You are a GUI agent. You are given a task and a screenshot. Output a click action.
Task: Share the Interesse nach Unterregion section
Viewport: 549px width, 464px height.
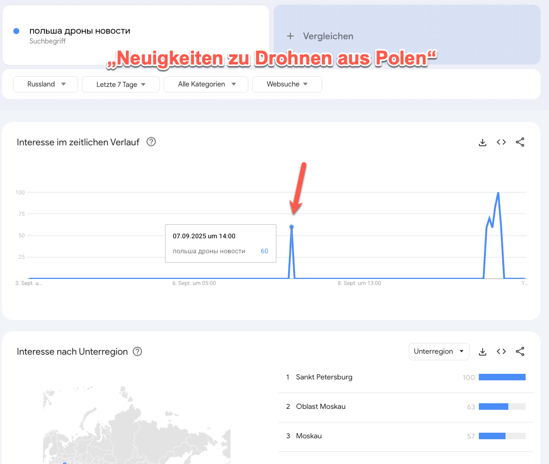(x=520, y=351)
